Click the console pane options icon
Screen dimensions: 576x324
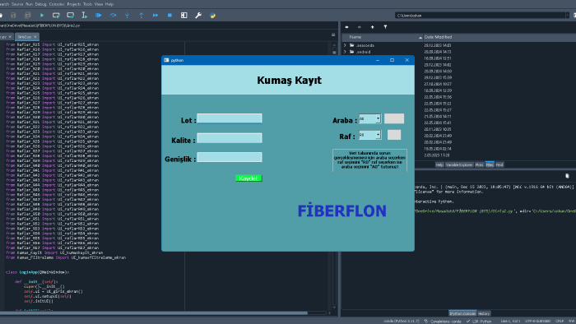567,176
